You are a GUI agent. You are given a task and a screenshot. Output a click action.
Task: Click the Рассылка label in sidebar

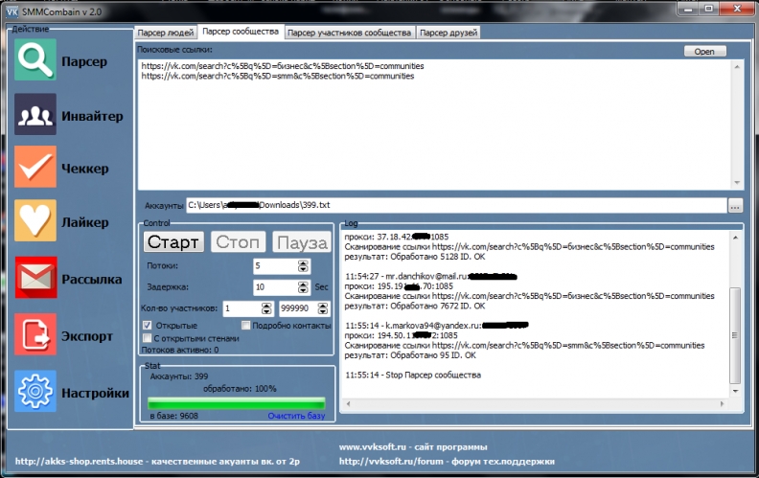point(91,279)
